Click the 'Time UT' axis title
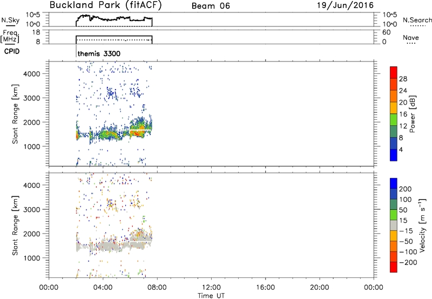This screenshot has width=432, height=299. (211, 296)
